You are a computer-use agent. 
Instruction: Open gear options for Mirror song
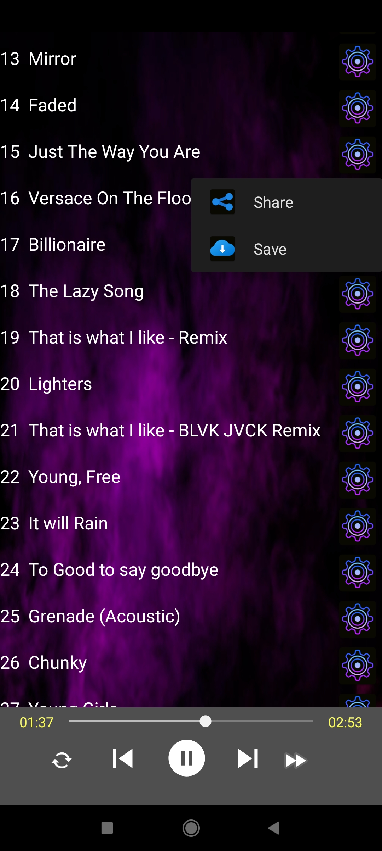point(357,62)
